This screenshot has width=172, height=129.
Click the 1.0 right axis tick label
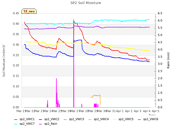coord(160,93)
